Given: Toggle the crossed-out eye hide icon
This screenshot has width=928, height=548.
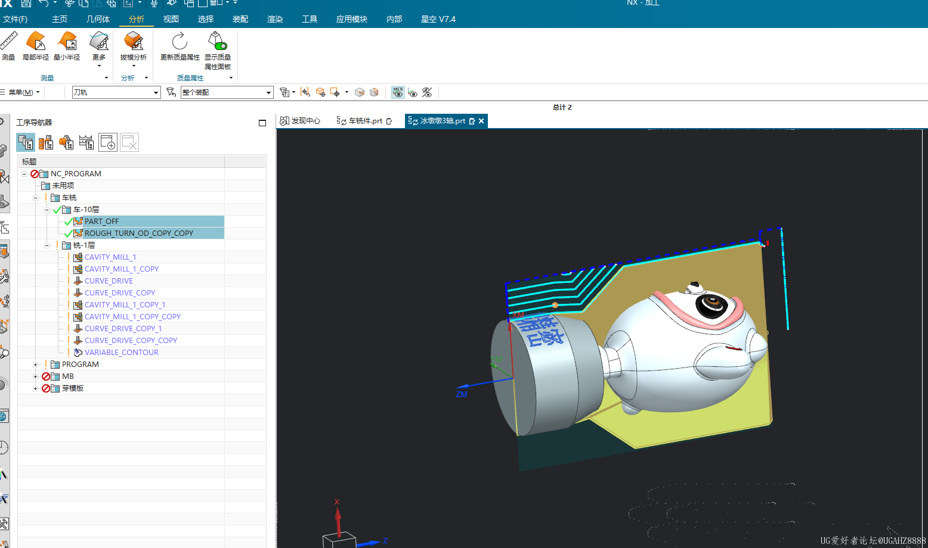Looking at the screenshot, I should [427, 92].
